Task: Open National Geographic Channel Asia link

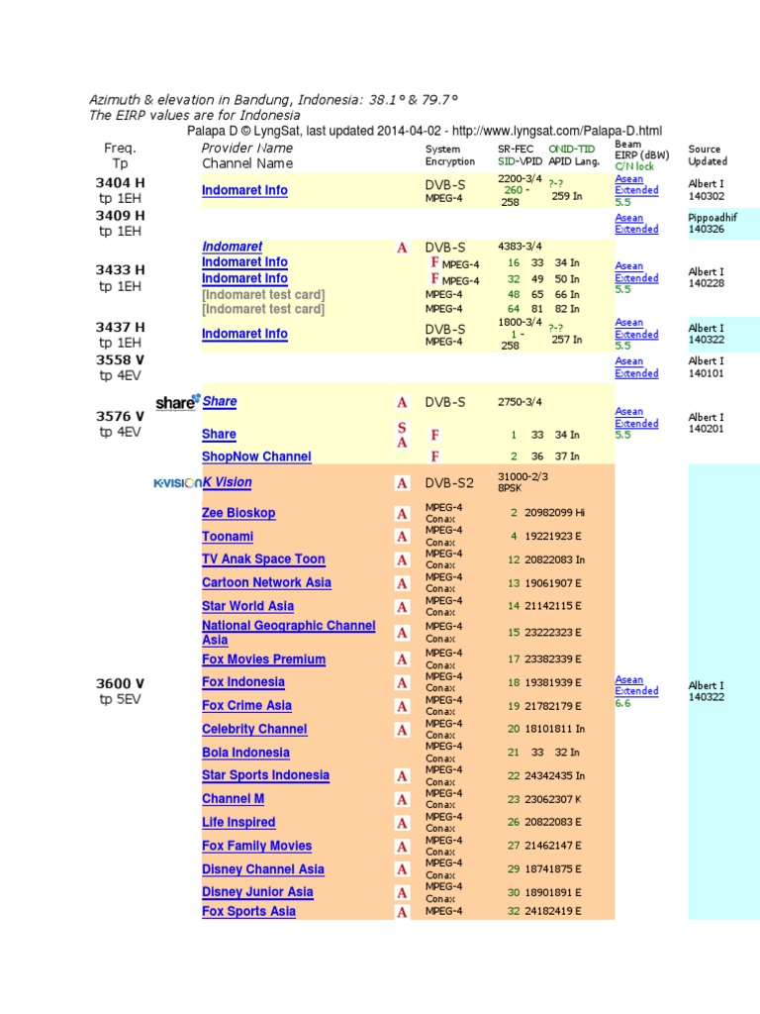Action: 288,633
